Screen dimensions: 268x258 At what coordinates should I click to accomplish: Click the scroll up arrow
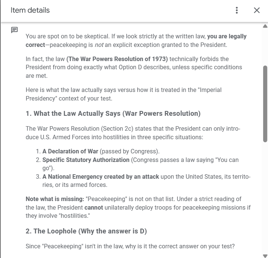(265, 26)
